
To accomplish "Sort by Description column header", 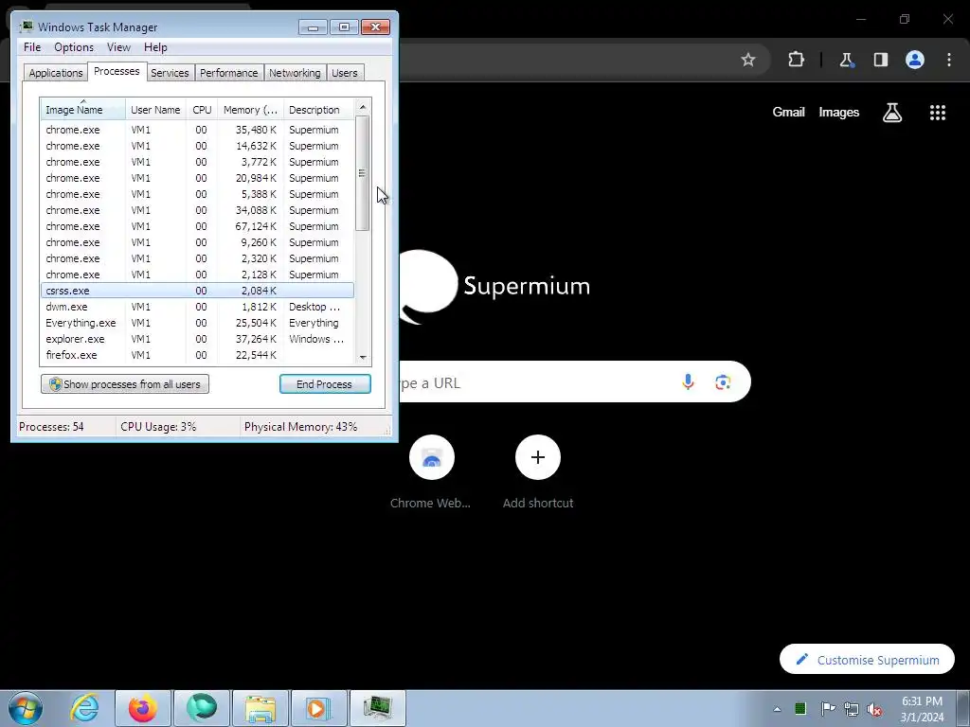I will point(318,110).
